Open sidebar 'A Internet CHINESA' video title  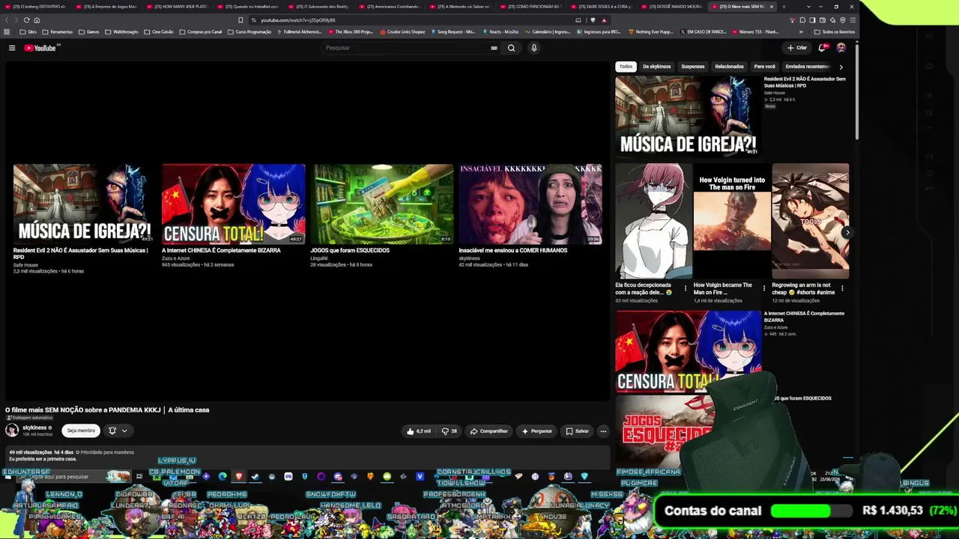(x=804, y=317)
